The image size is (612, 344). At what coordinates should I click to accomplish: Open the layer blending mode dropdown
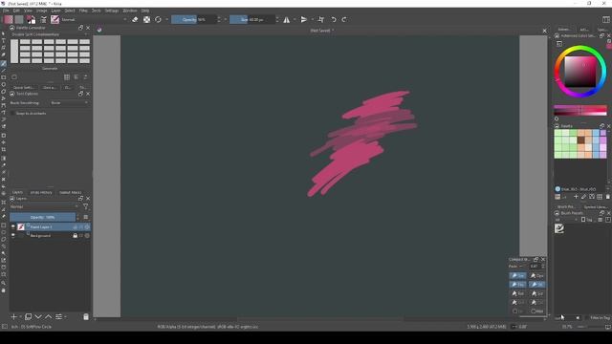[x=44, y=206]
